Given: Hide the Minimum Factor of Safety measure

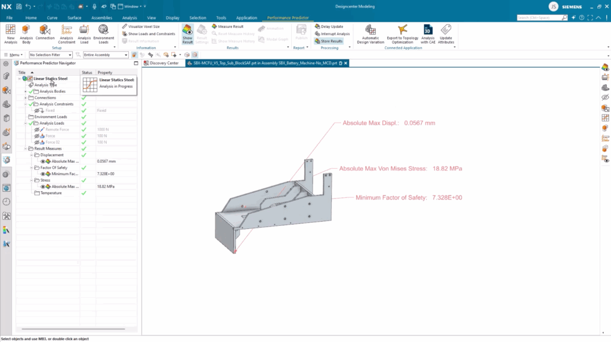Looking at the screenshot, I should pyautogui.click(x=43, y=174).
